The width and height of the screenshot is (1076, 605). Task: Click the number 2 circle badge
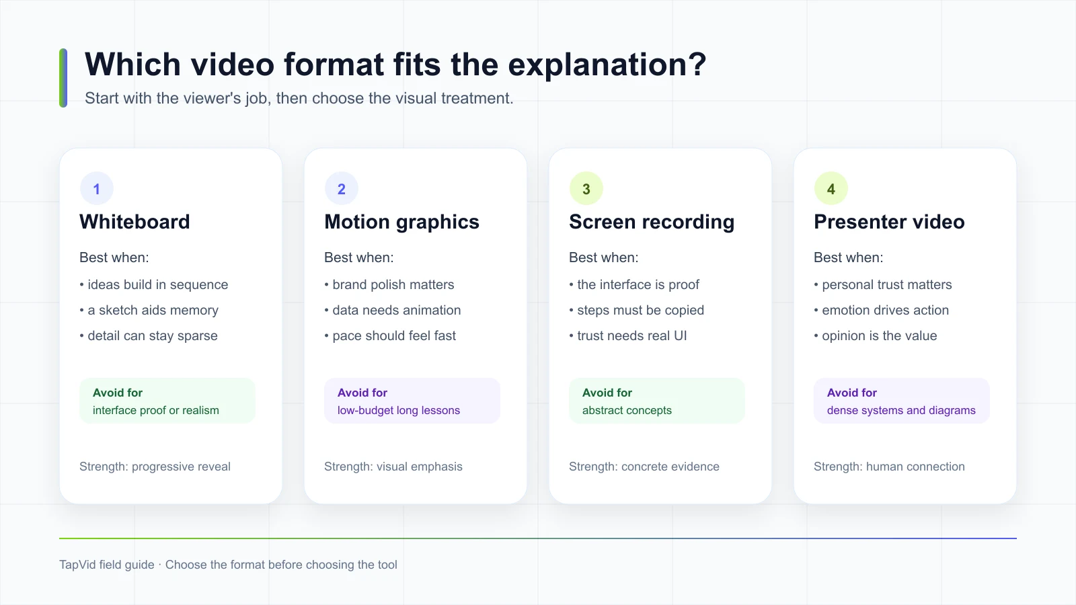(342, 189)
